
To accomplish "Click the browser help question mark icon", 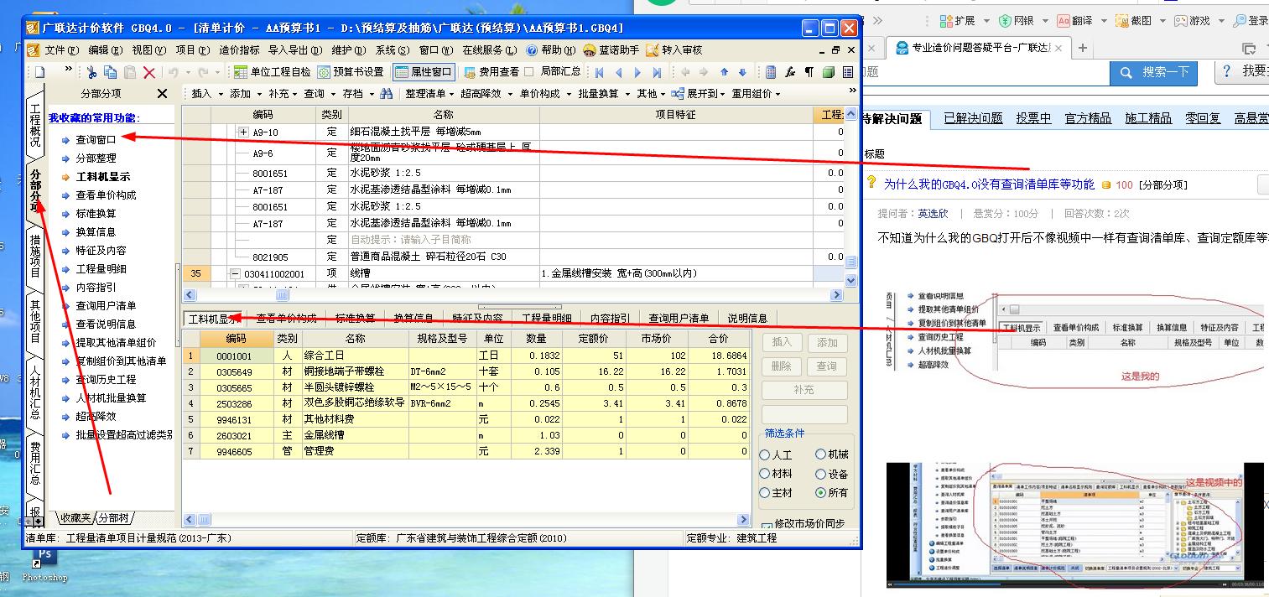I will (x=1227, y=72).
